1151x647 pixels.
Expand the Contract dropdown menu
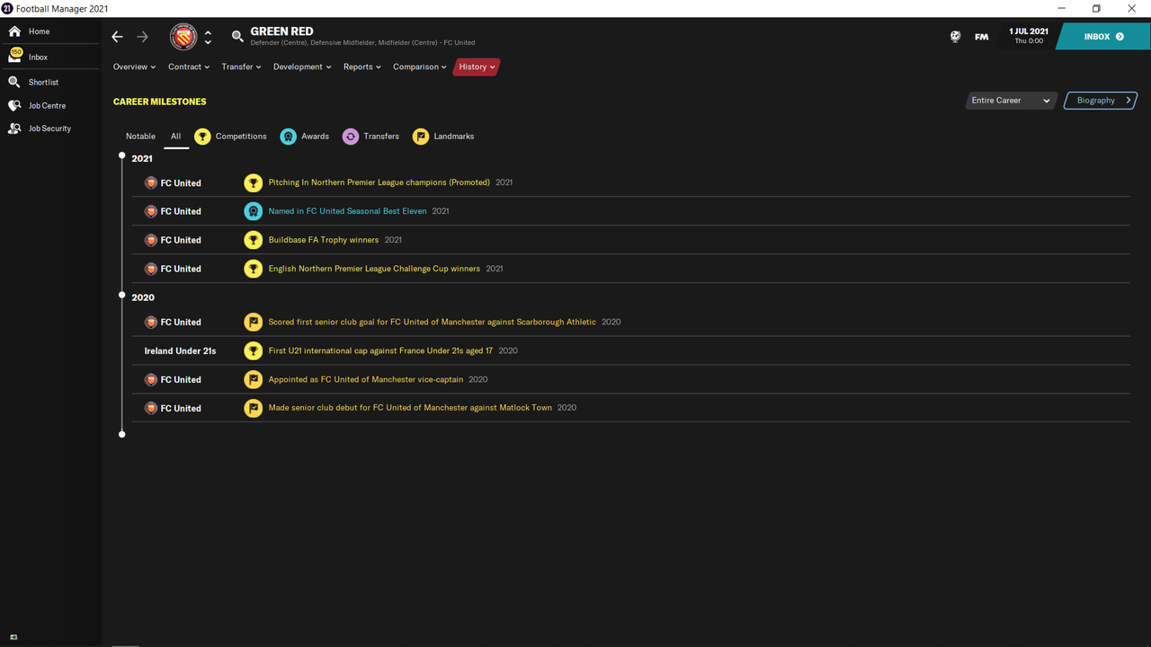[x=189, y=66]
